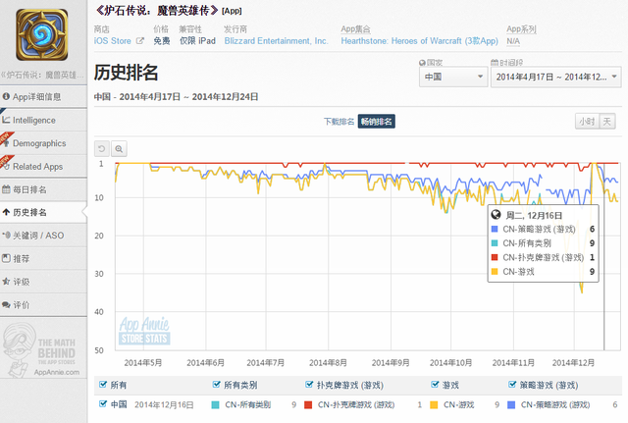Viewport: 628px width, 423px height.
Task: Click up-arrow icon beside 历史排名
Action: (x=6, y=212)
